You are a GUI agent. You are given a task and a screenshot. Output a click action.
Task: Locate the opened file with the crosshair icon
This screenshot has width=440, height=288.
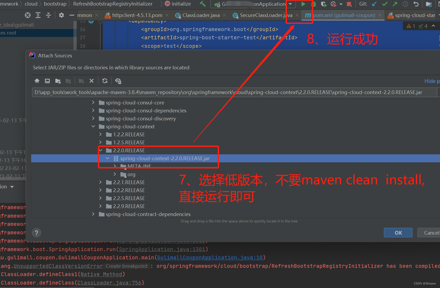click(28, 15)
